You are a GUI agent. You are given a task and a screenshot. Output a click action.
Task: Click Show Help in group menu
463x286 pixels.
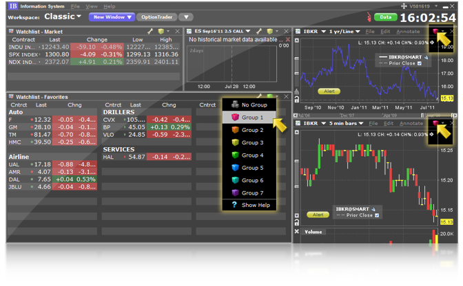[x=249, y=205]
